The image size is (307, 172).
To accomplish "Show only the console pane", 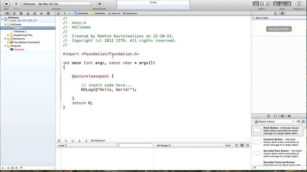I will [247, 145].
